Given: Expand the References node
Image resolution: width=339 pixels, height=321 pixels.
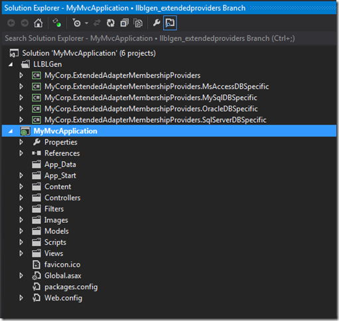Looking at the screenshot, I should (x=21, y=153).
